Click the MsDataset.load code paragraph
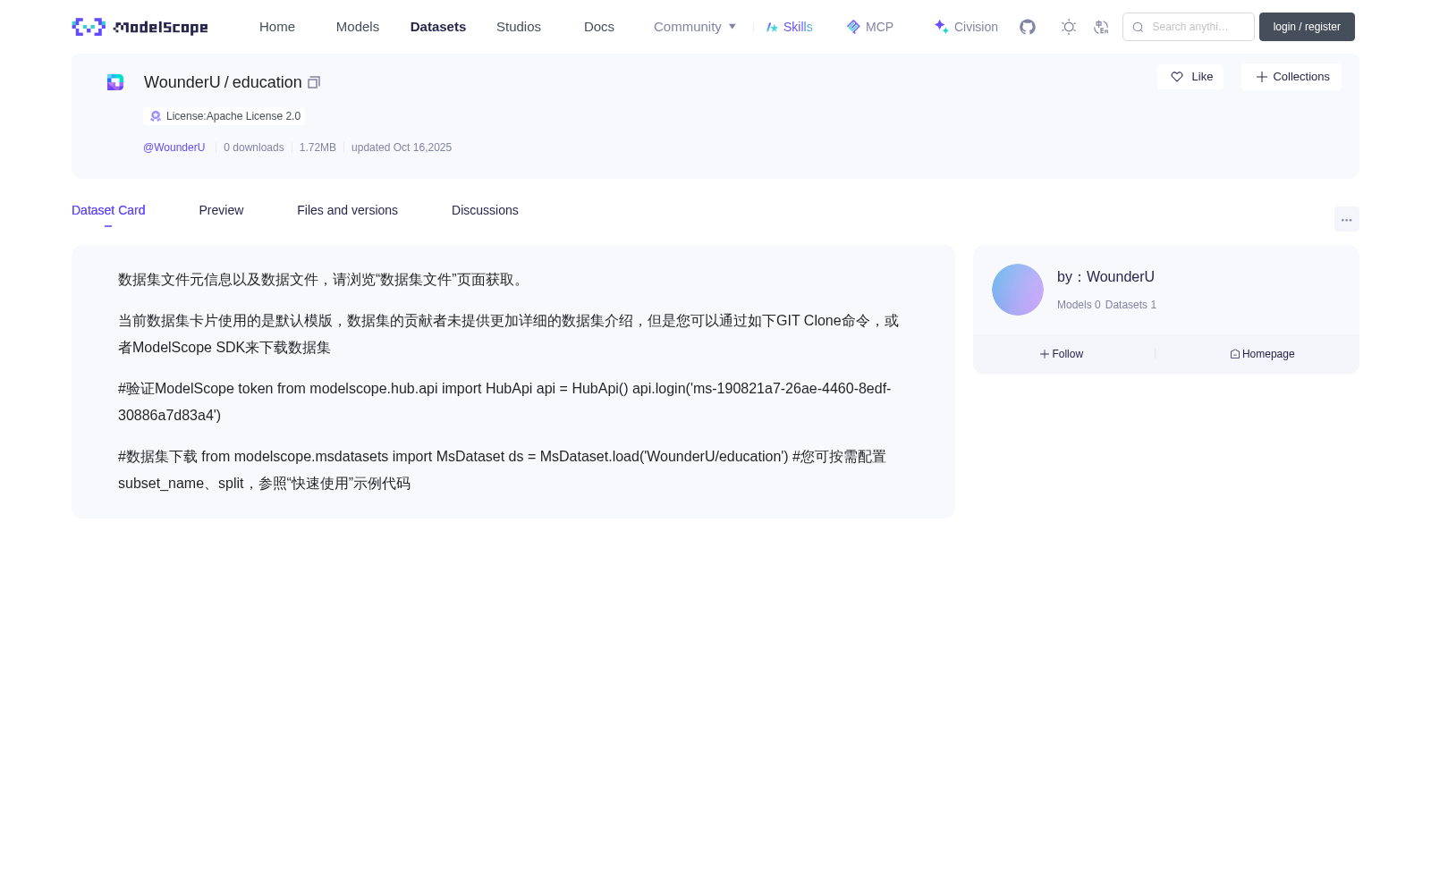 502,470
